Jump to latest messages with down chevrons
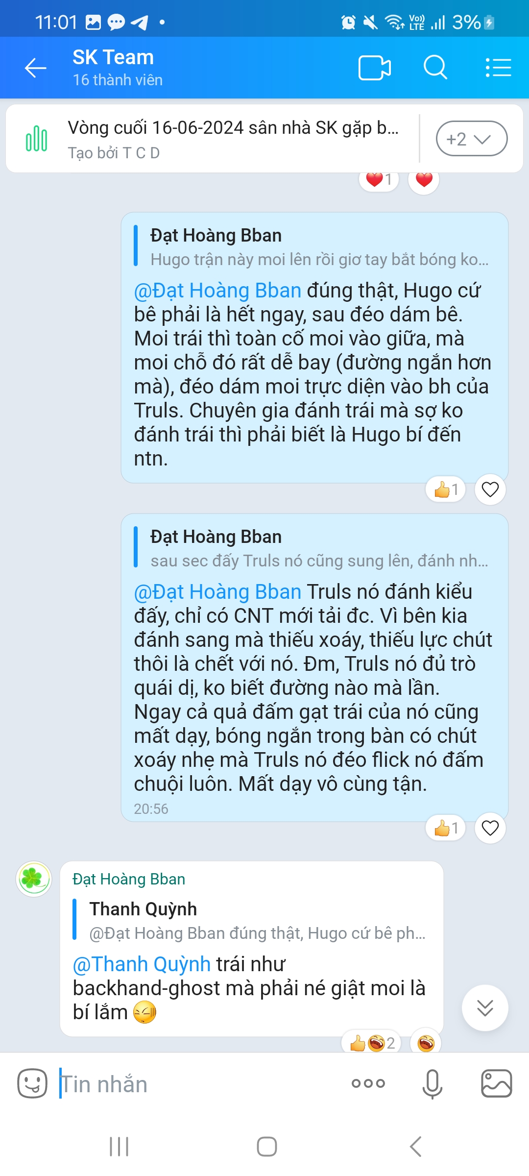Screen dimensions: 529x1176 click(x=485, y=1008)
